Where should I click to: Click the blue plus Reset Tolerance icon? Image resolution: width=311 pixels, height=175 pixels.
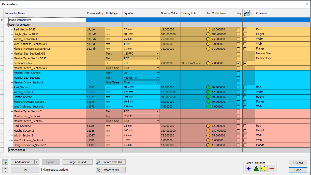click(x=248, y=168)
